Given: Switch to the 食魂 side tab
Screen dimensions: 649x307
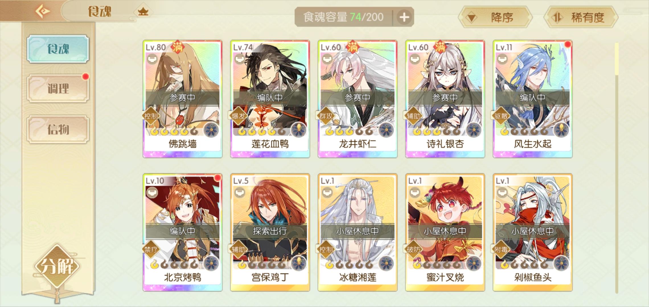Looking at the screenshot, I should [x=58, y=49].
